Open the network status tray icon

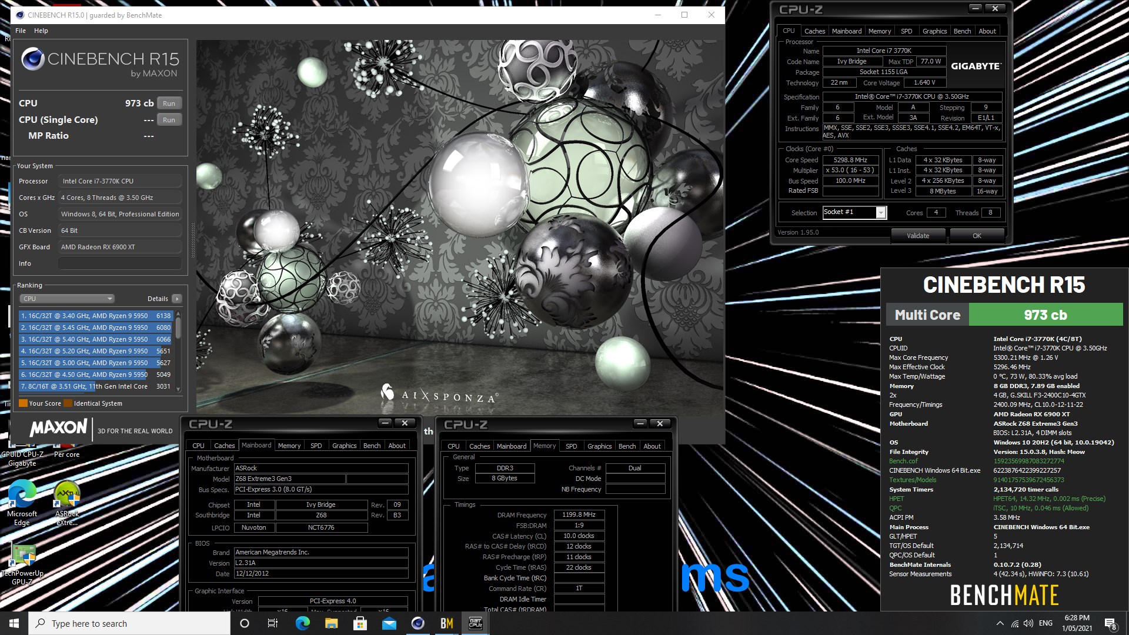tap(1014, 623)
